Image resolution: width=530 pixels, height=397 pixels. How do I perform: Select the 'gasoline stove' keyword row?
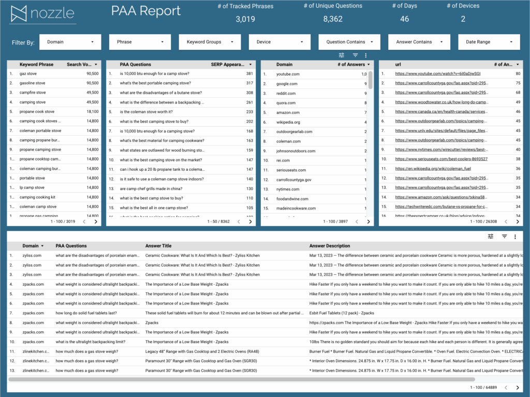click(54, 83)
